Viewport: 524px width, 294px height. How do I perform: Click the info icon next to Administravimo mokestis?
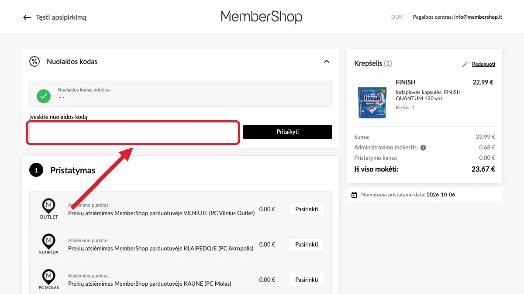pos(423,148)
